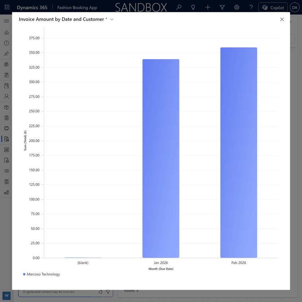
Task: Click the Help question mark icon
Action: coord(251,7)
